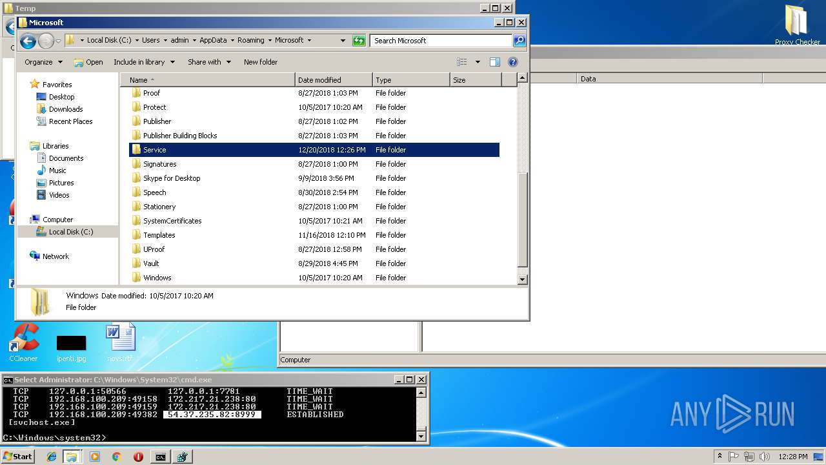Open Proxy Checker desktop folder
The image size is (826, 465).
[797, 25]
